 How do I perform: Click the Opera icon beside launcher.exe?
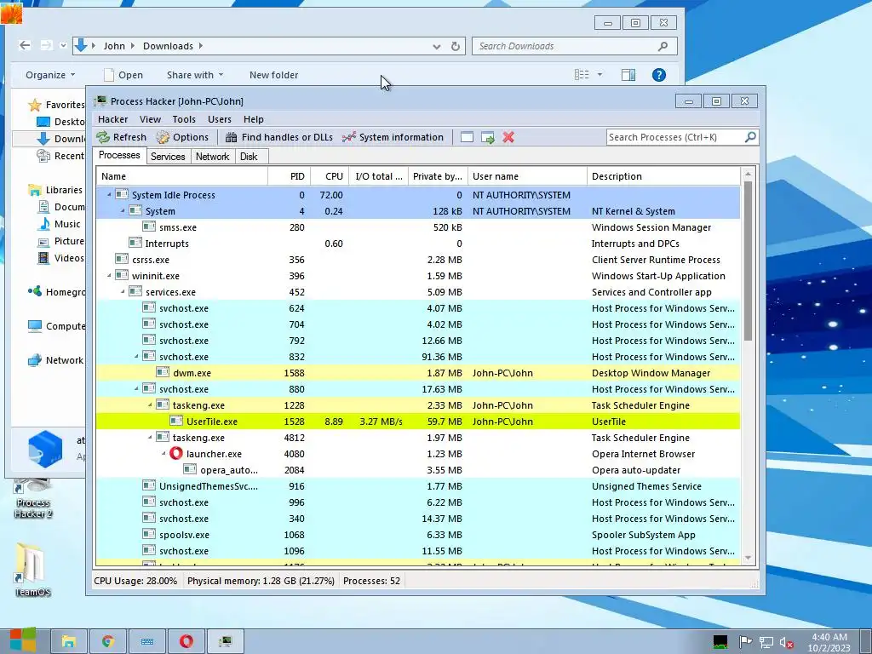pyautogui.click(x=176, y=453)
